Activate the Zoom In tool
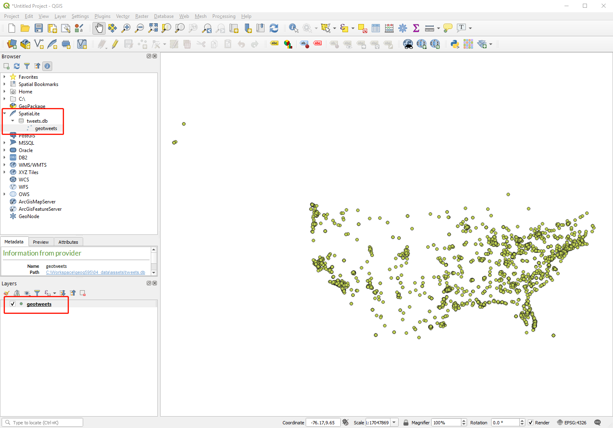Viewport: 613px width, 428px height. tap(126, 28)
